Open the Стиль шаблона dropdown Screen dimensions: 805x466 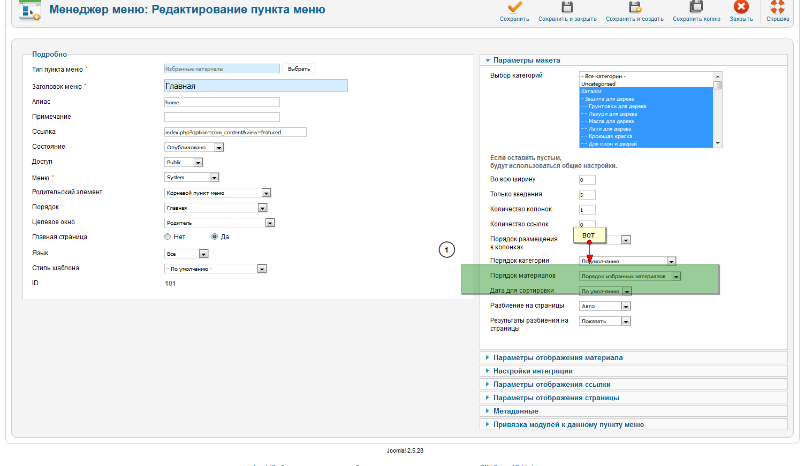(215, 269)
